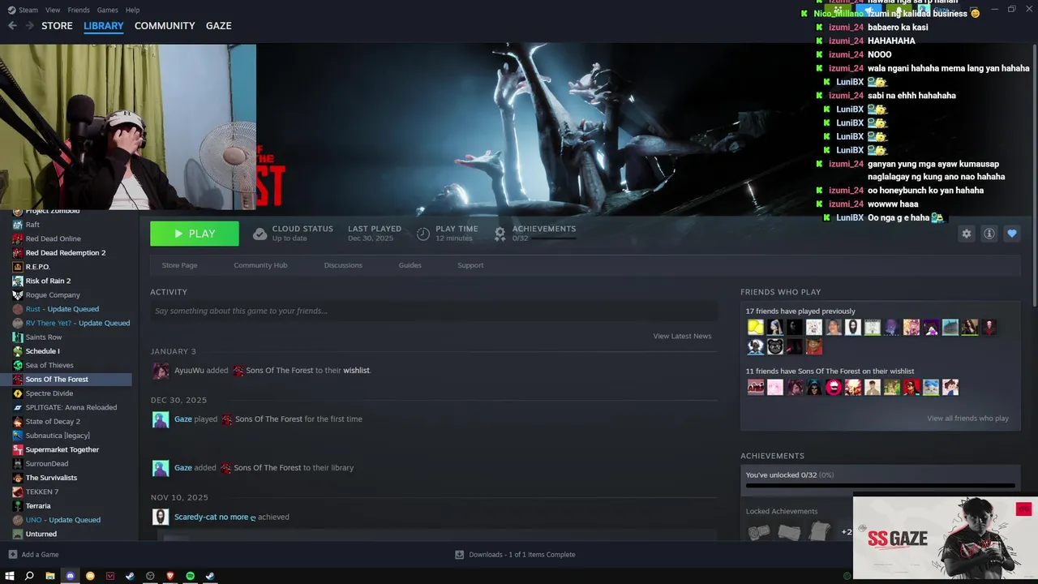Click the Add a Game plus icon
1038x584 pixels.
point(12,555)
